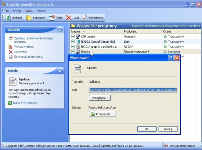Click RescueCenter active status text
This screenshot has height=150, width=202.
pyautogui.click(x=182, y=146)
